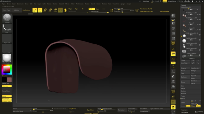Open the Transform menu
The image size is (204, 114).
tap(116, 4)
